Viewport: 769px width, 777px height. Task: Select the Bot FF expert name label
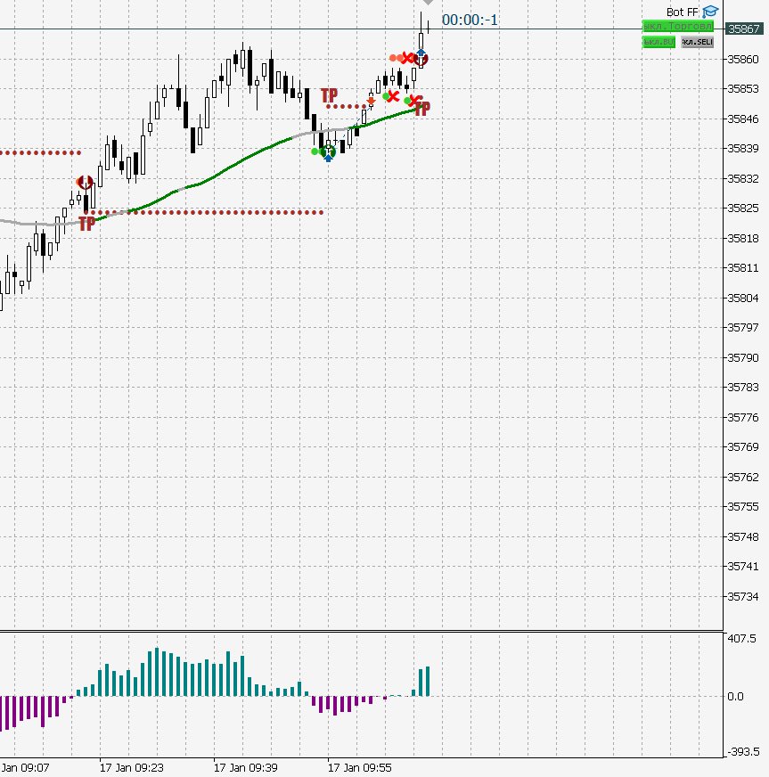[682, 12]
